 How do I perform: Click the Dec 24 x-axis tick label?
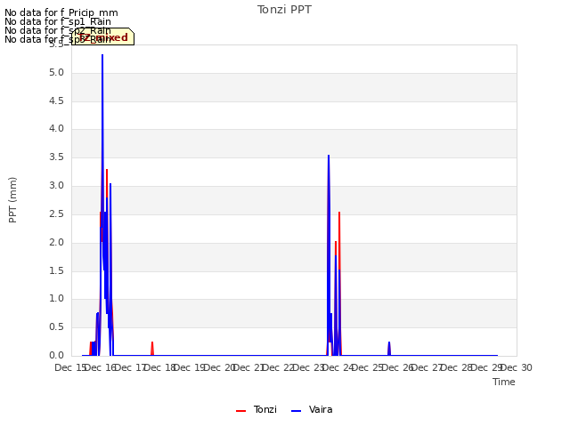[x=338, y=367]
